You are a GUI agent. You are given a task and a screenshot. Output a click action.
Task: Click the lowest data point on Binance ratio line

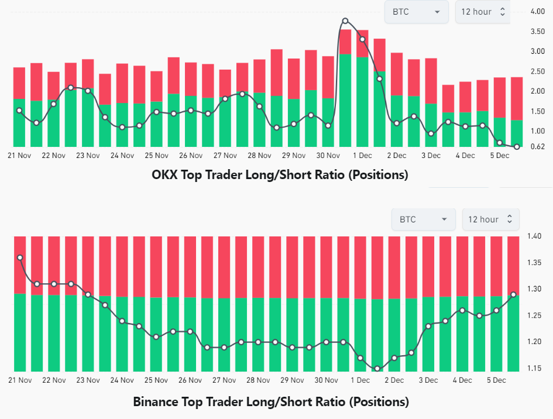(377, 369)
